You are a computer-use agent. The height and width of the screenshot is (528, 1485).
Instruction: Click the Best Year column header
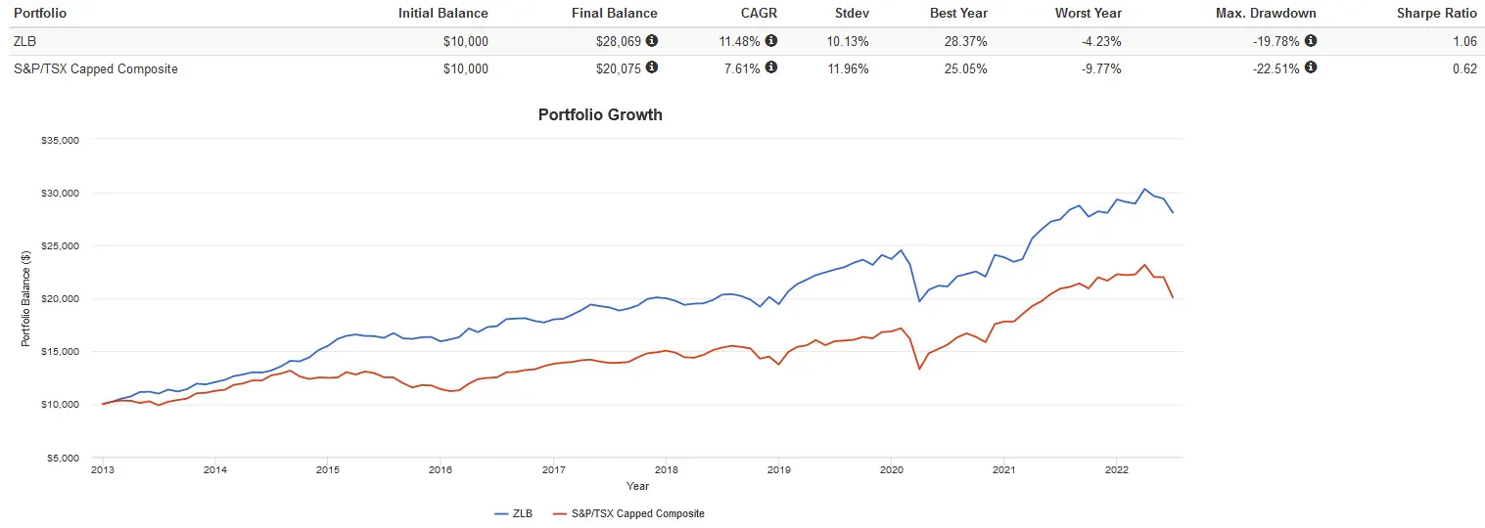coord(958,14)
